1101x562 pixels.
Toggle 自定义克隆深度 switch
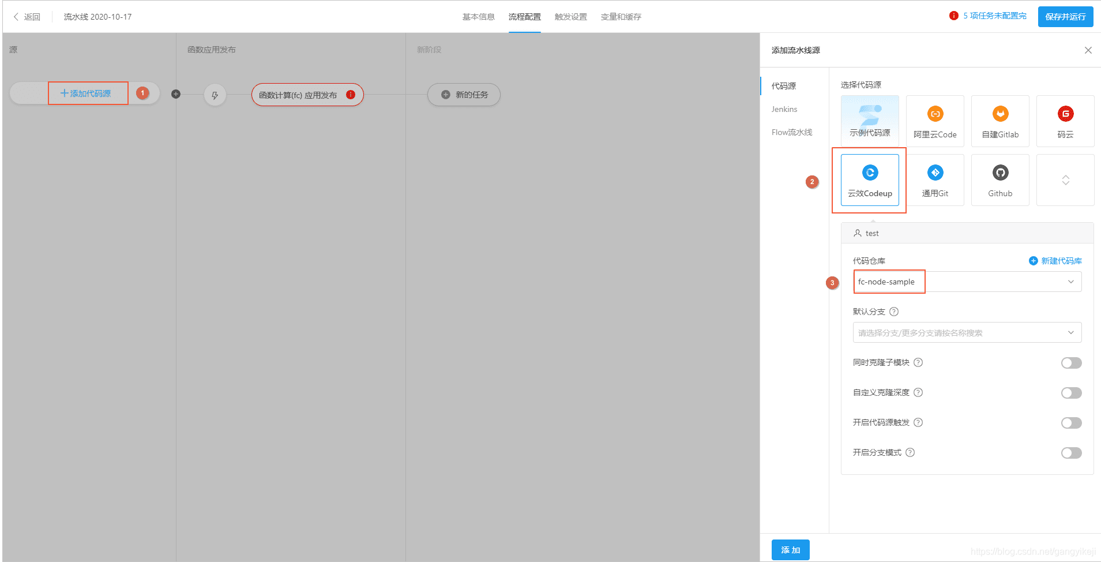1071,393
